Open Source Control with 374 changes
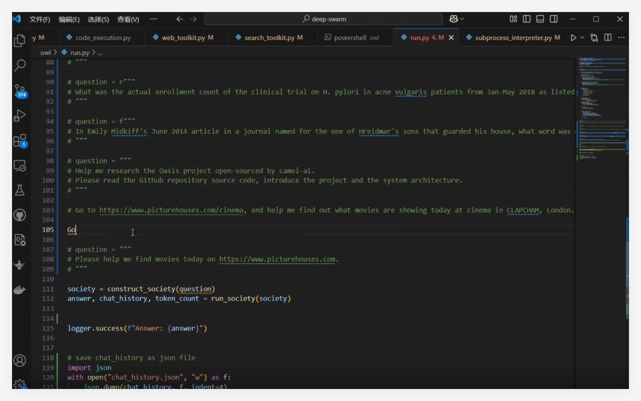641x401 pixels. (20, 91)
